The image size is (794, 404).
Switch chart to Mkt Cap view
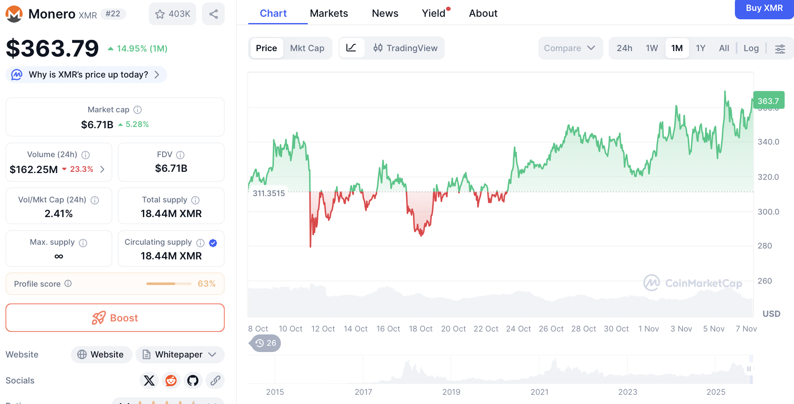click(x=307, y=48)
